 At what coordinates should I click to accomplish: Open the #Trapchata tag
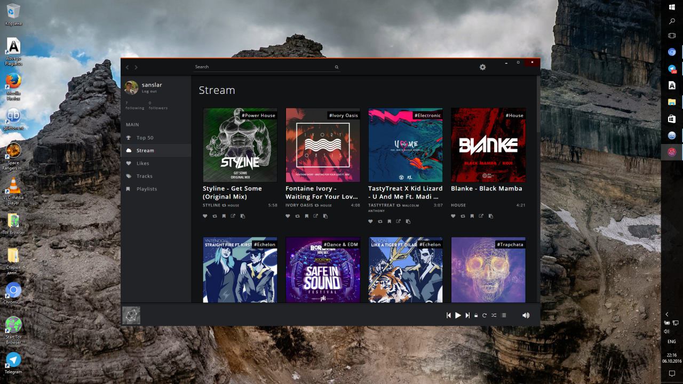pos(510,244)
